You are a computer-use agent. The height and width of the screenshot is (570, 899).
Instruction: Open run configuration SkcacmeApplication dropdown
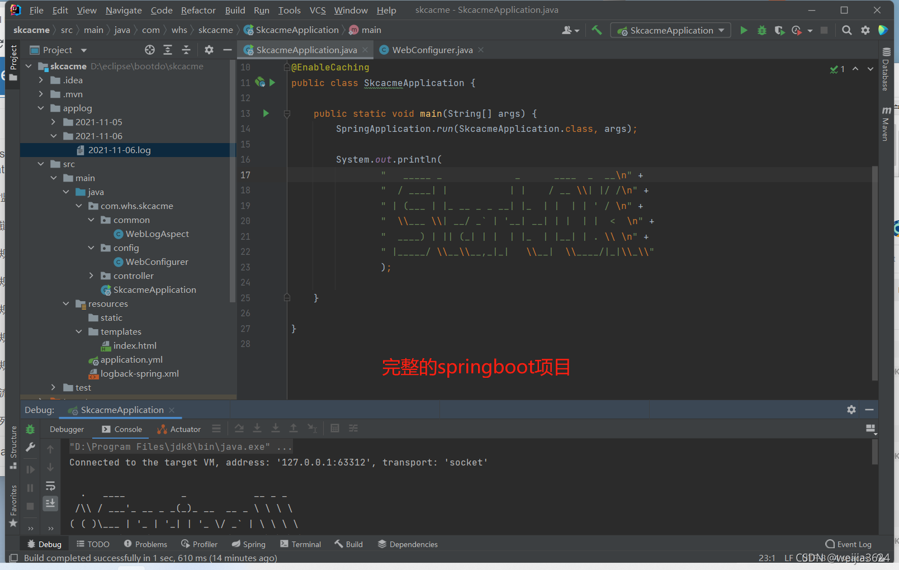tap(671, 30)
